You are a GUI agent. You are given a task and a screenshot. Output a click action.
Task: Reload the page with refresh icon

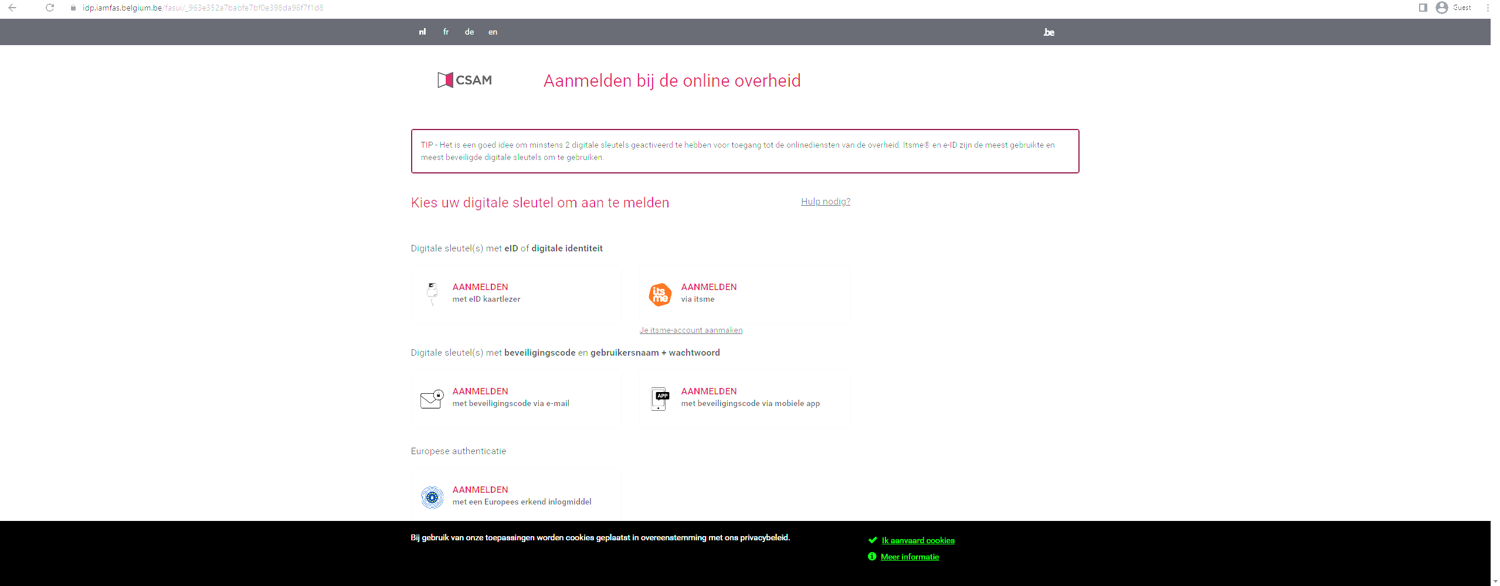pyautogui.click(x=50, y=8)
